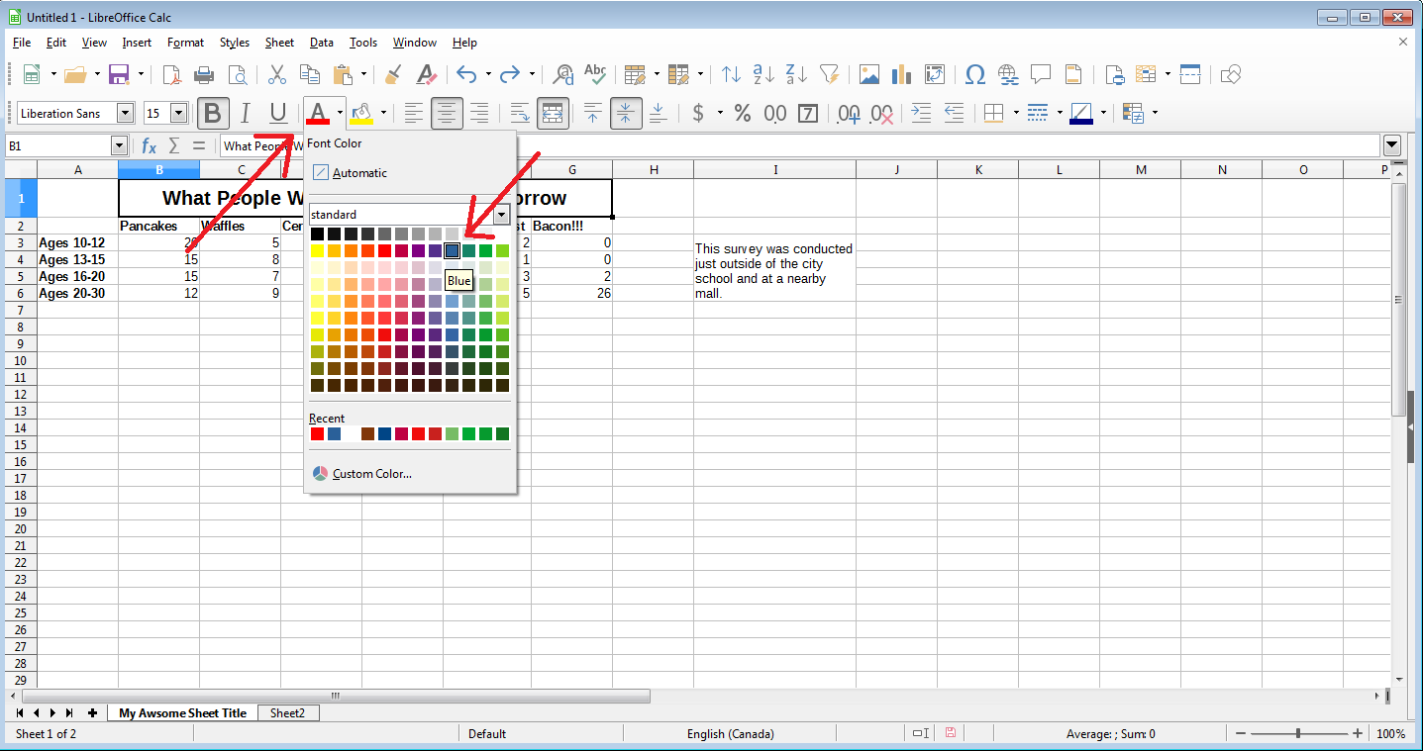The image size is (1423, 751).
Task: Open Find & Replace
Action: (x=562, y=74)
